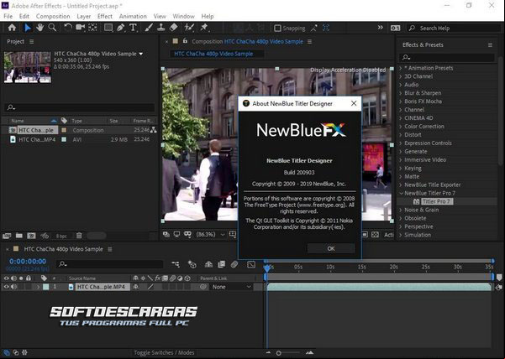Screen dimensions: 505x359
Task: Select the Puppet Pin tool
Action: coord(204,28)
